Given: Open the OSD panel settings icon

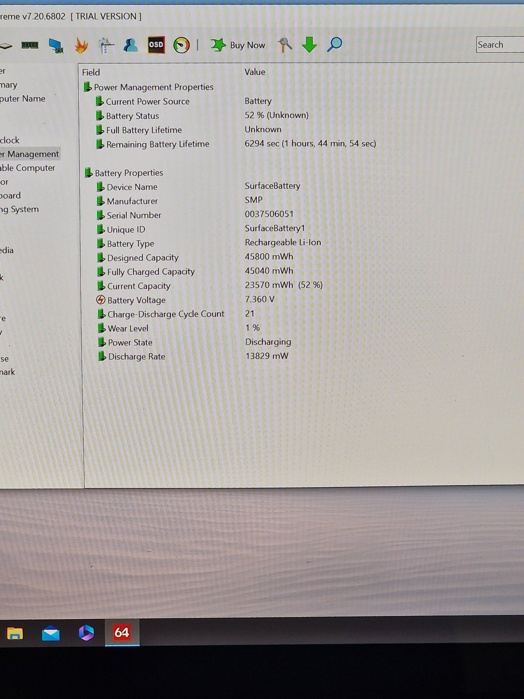Looking at the screenshot, I should pos(156,45).
